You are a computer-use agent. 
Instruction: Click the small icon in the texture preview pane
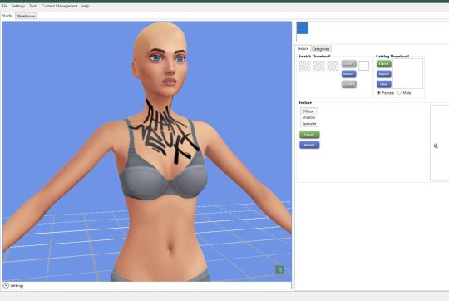tap(436, 146)
